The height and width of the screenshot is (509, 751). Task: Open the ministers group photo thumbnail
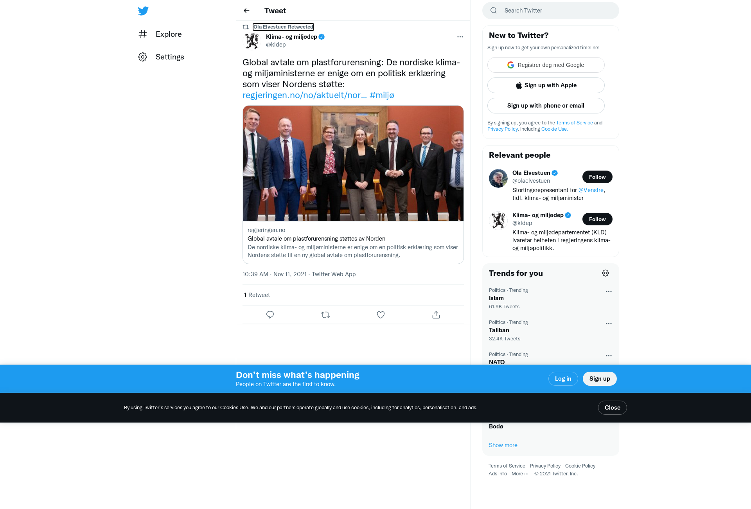pyautogui.click(x=353, y=164)
